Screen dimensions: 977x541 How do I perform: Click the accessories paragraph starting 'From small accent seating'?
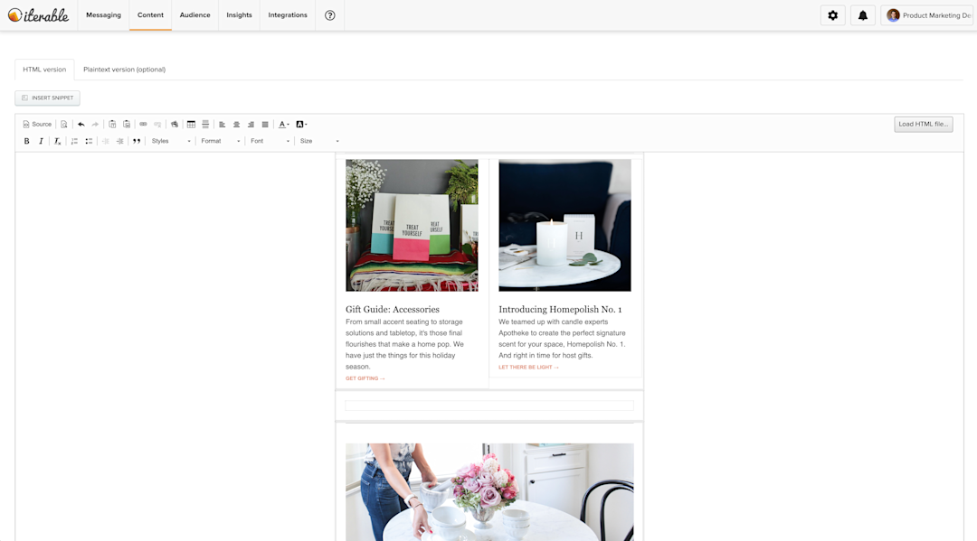(x=405, y=344)
